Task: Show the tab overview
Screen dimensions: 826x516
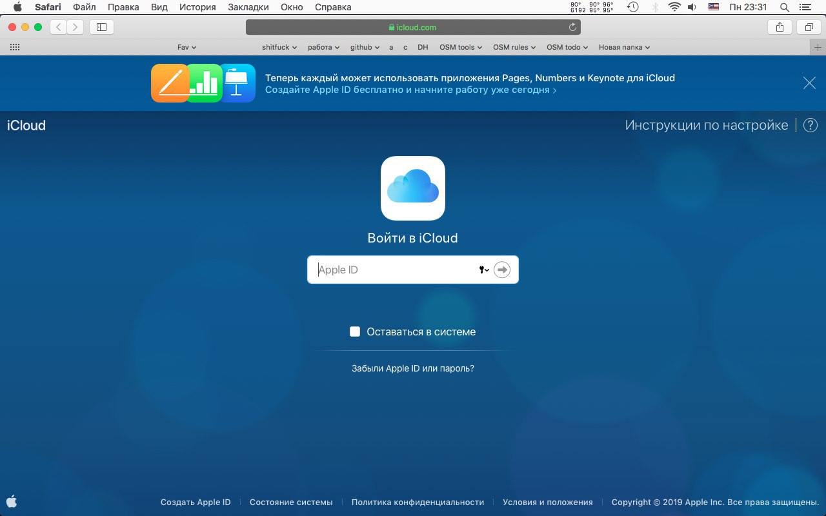Action: click(809, 27)
